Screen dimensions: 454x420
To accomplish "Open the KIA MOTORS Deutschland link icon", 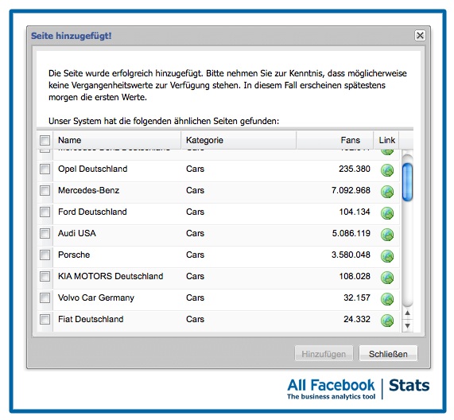I will (387, 278).
